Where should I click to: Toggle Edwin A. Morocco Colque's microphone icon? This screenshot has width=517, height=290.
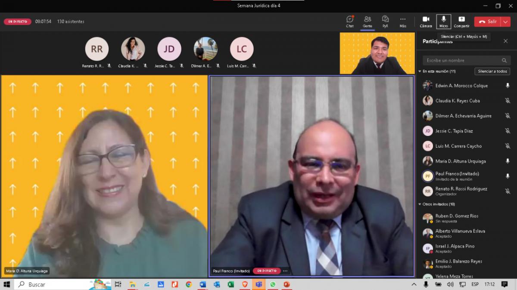click(x=508, y=86)
